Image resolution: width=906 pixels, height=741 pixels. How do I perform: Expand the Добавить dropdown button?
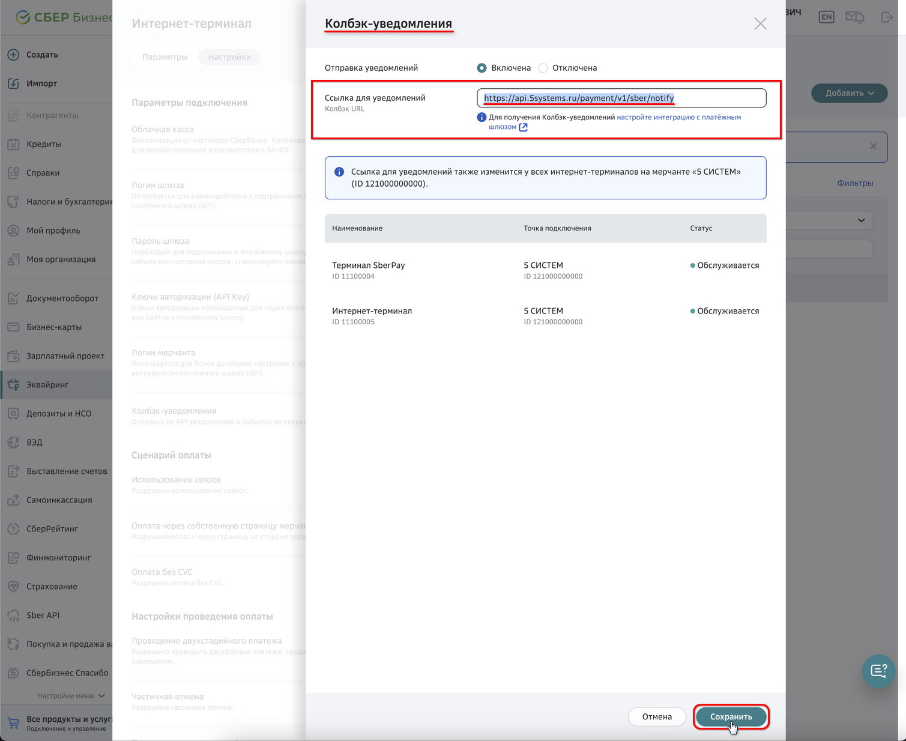tap(849, 93)
